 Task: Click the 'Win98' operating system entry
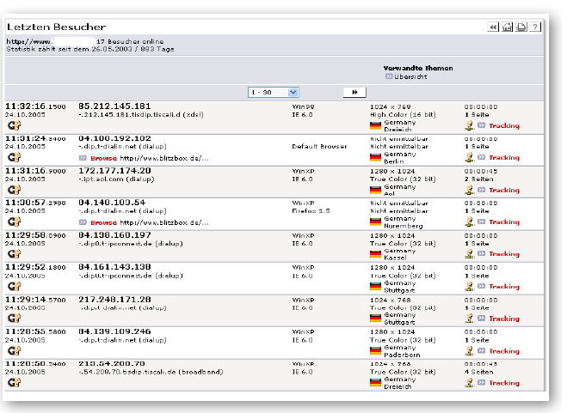click(x=303, y=106)
